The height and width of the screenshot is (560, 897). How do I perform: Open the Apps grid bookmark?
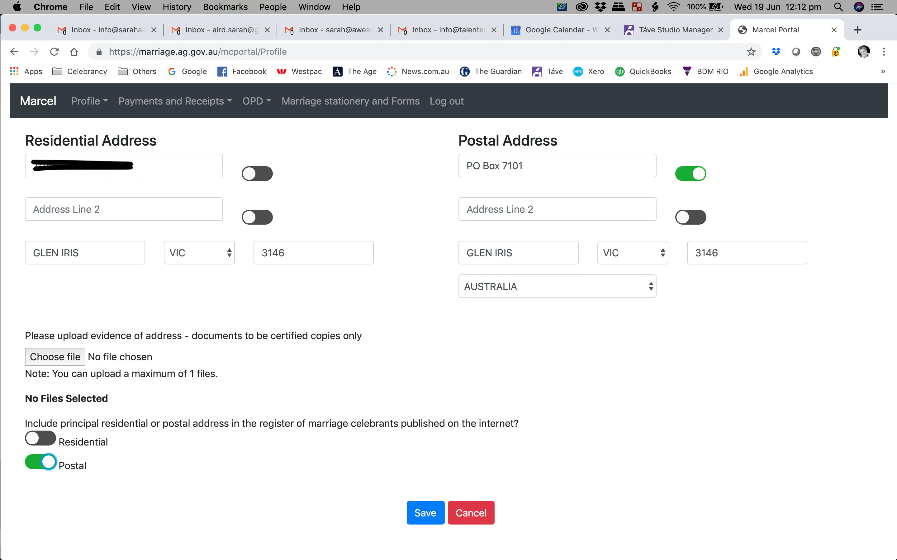tap(26, 72)
